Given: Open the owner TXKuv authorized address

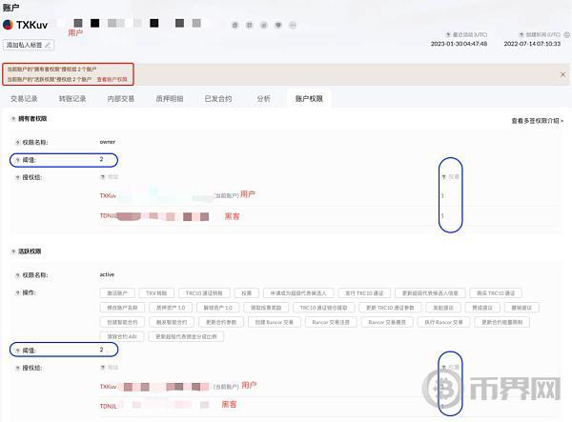Looking at the screenshot, I should pyautogui.click(x=108, y=195).
